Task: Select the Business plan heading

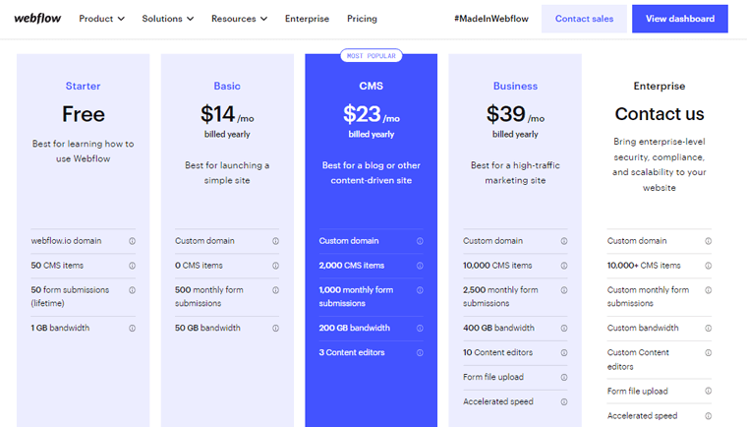Action: (x=515, y=86)
